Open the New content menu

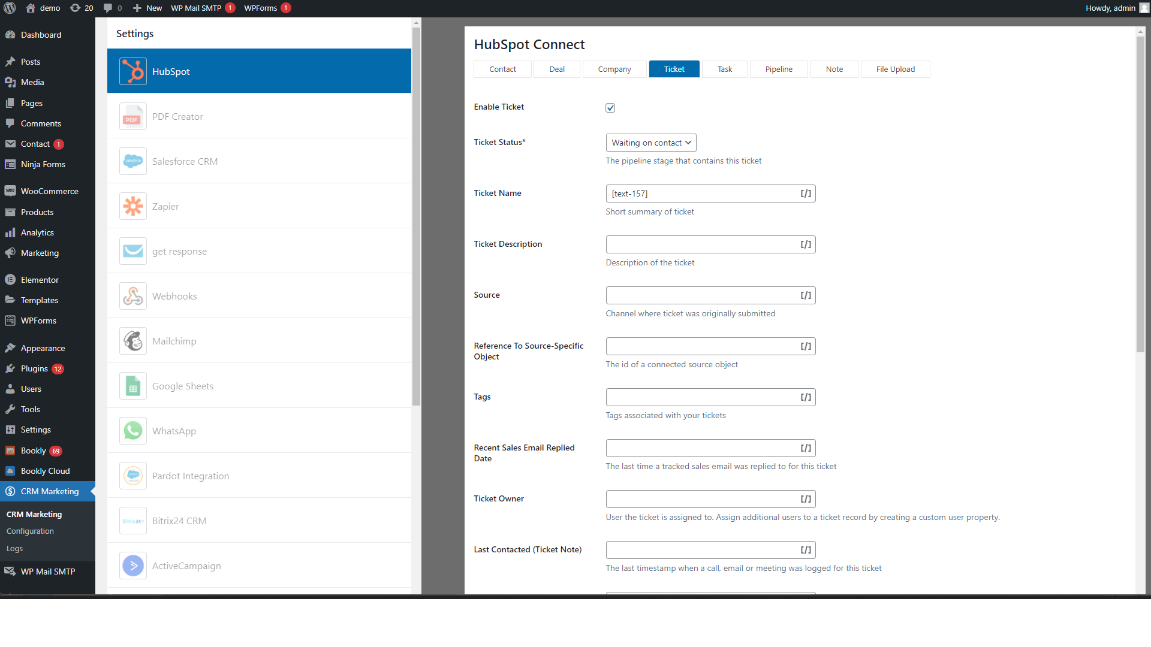[147, 8]
